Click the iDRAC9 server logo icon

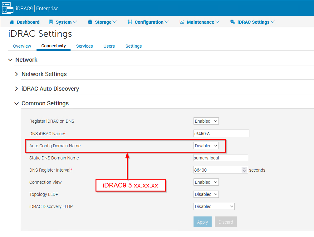(x=8, y=8)
